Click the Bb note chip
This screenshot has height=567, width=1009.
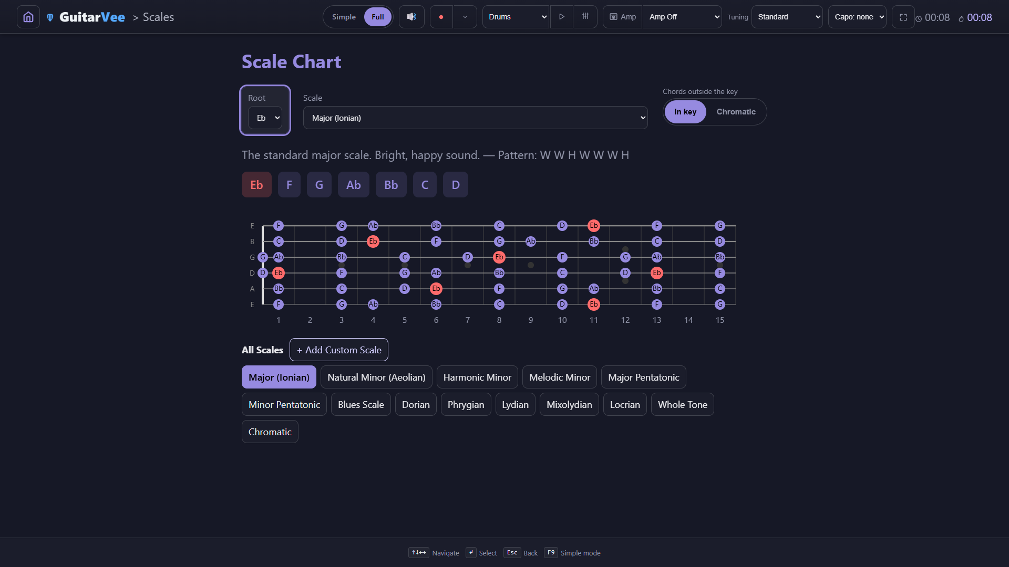coord(391,185)
